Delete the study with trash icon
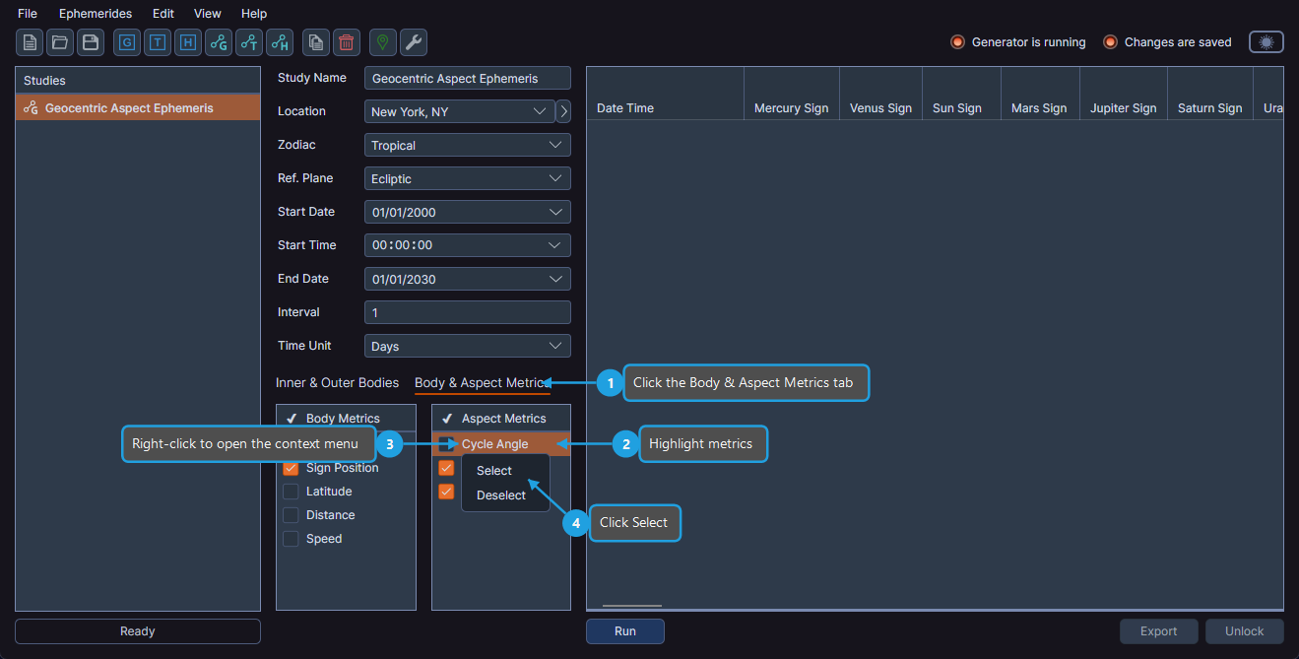1299x659 pixels. pyautogui.click(x=346, y=42)
